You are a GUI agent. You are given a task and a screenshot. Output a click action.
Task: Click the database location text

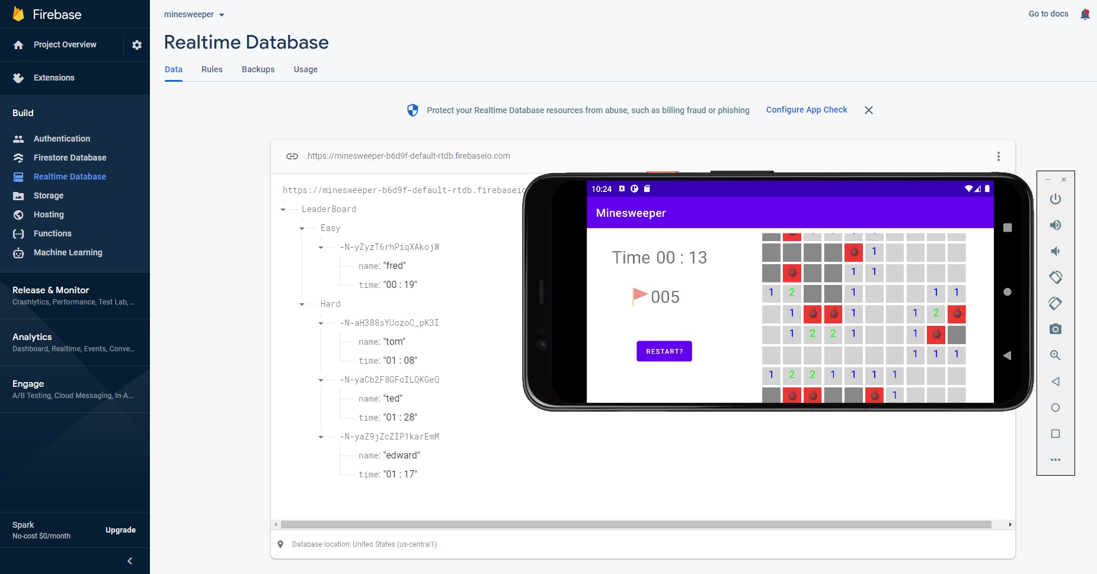point(364,544)
